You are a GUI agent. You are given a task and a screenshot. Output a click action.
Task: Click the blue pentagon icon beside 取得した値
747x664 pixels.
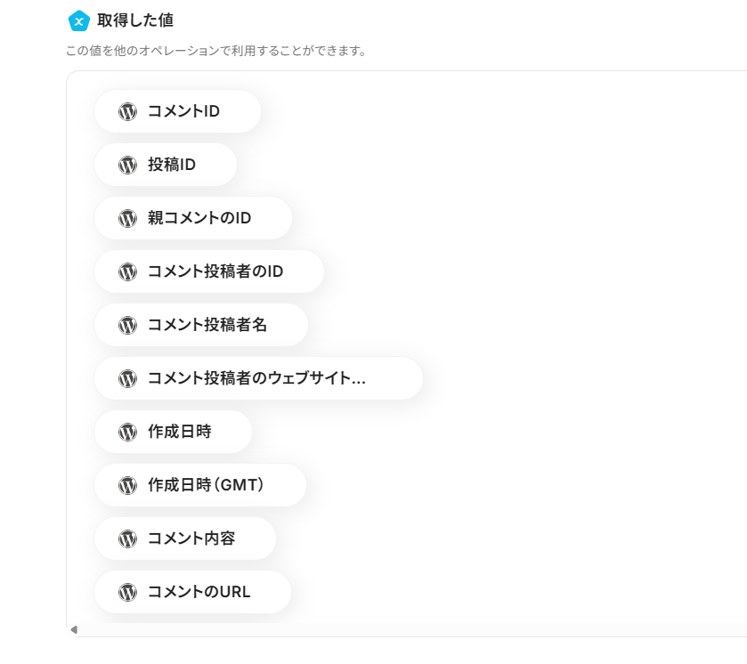click(79, 20)
